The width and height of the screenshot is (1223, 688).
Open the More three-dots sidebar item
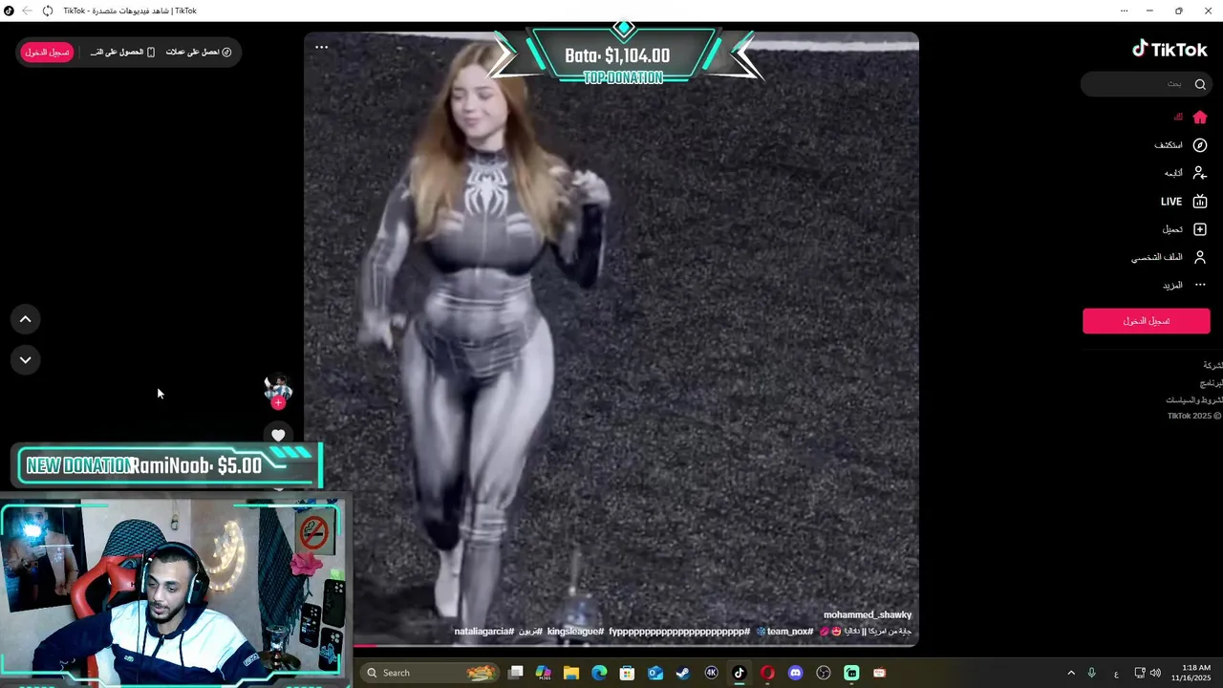point(1185,285)
